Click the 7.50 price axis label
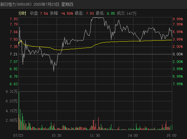 [14, 39]
